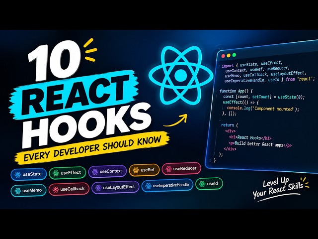This screenshot has height=239, width=318.
Task: Select the useCallback pill
Action: (x=69, y=189)
